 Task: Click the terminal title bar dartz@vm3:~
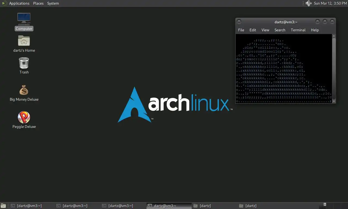[286, 22]
